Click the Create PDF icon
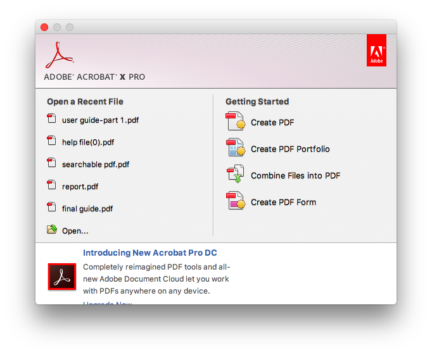 click(236, 121)
